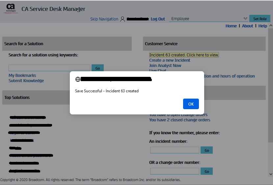Click the Set Role button
273x185 pixels.
click(x=260, y=19)
